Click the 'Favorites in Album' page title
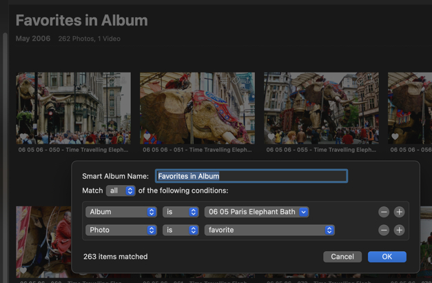Image resolution: width=432 pixels, height=283 pixels. tap(81, 21)
